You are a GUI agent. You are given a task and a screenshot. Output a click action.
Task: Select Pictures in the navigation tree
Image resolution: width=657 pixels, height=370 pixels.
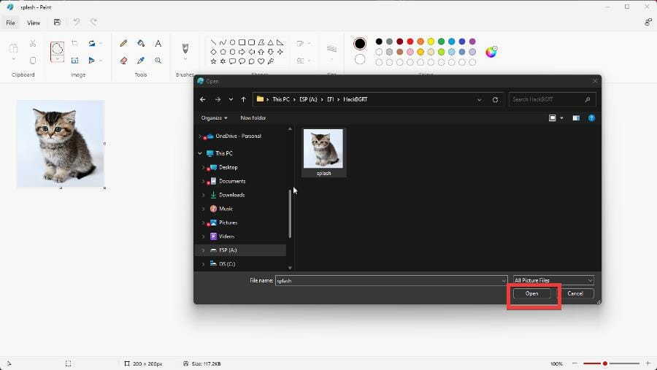click(228, 223)
